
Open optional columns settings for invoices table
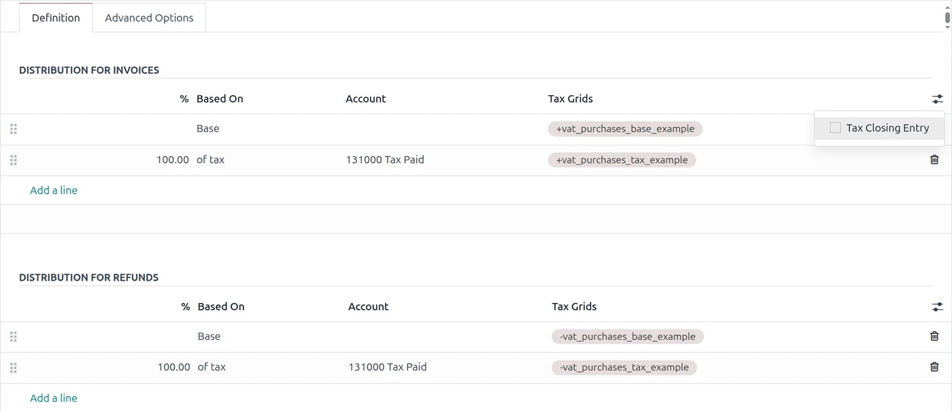[938, 99]
